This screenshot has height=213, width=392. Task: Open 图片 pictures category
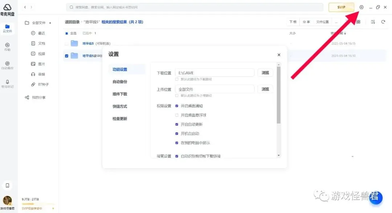(x=38, y=64)
